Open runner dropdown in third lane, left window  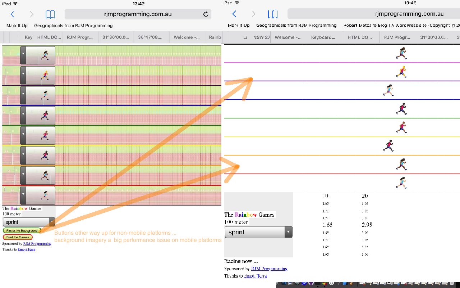tap(38, 95)
